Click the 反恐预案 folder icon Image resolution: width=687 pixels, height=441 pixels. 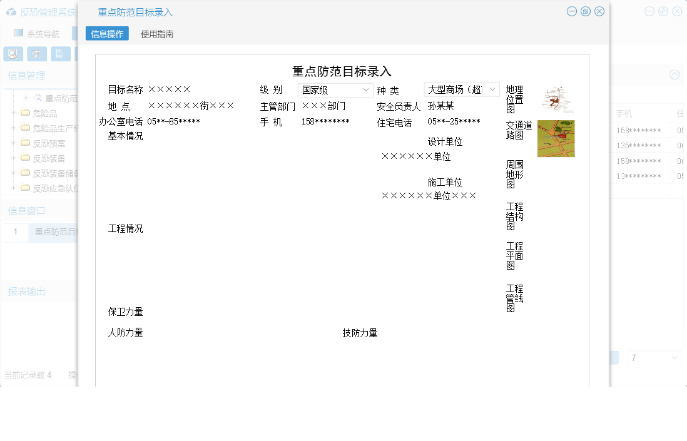pyautogui.click(x=26, y=143)
